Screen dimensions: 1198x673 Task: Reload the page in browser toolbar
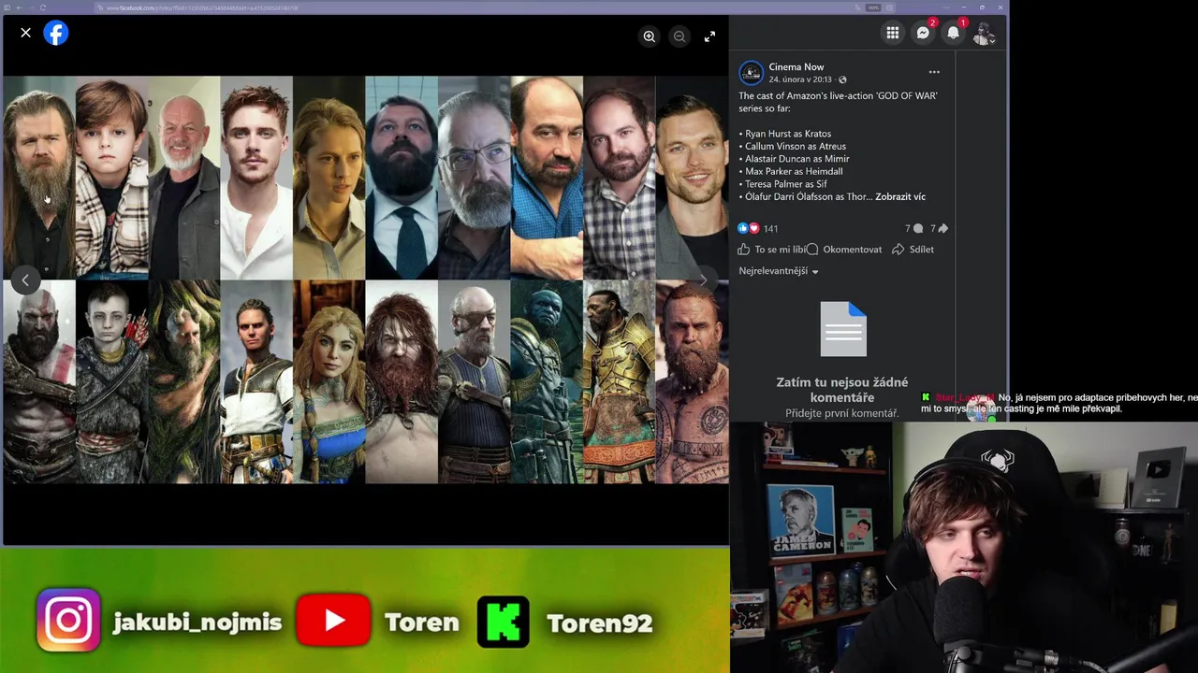click(42, 7)
